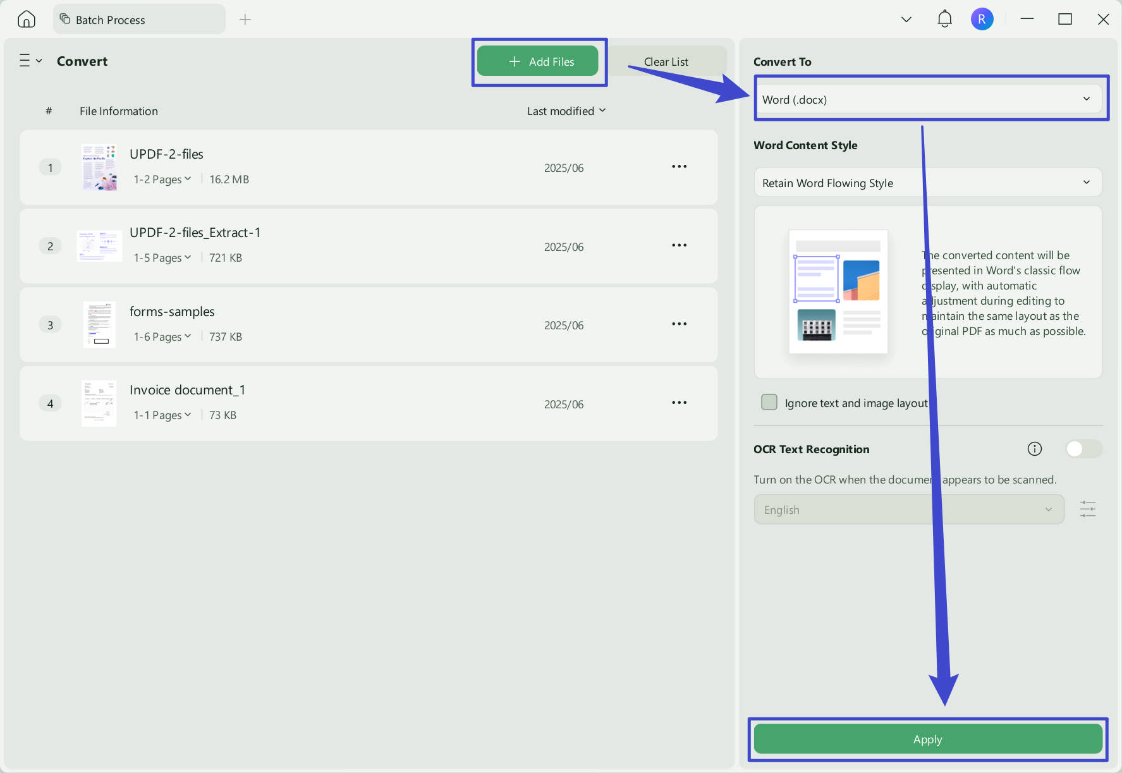Toggle the OCR Text Recognition switch
The width and height of the screenshot is (1122, 773).
1083,449
